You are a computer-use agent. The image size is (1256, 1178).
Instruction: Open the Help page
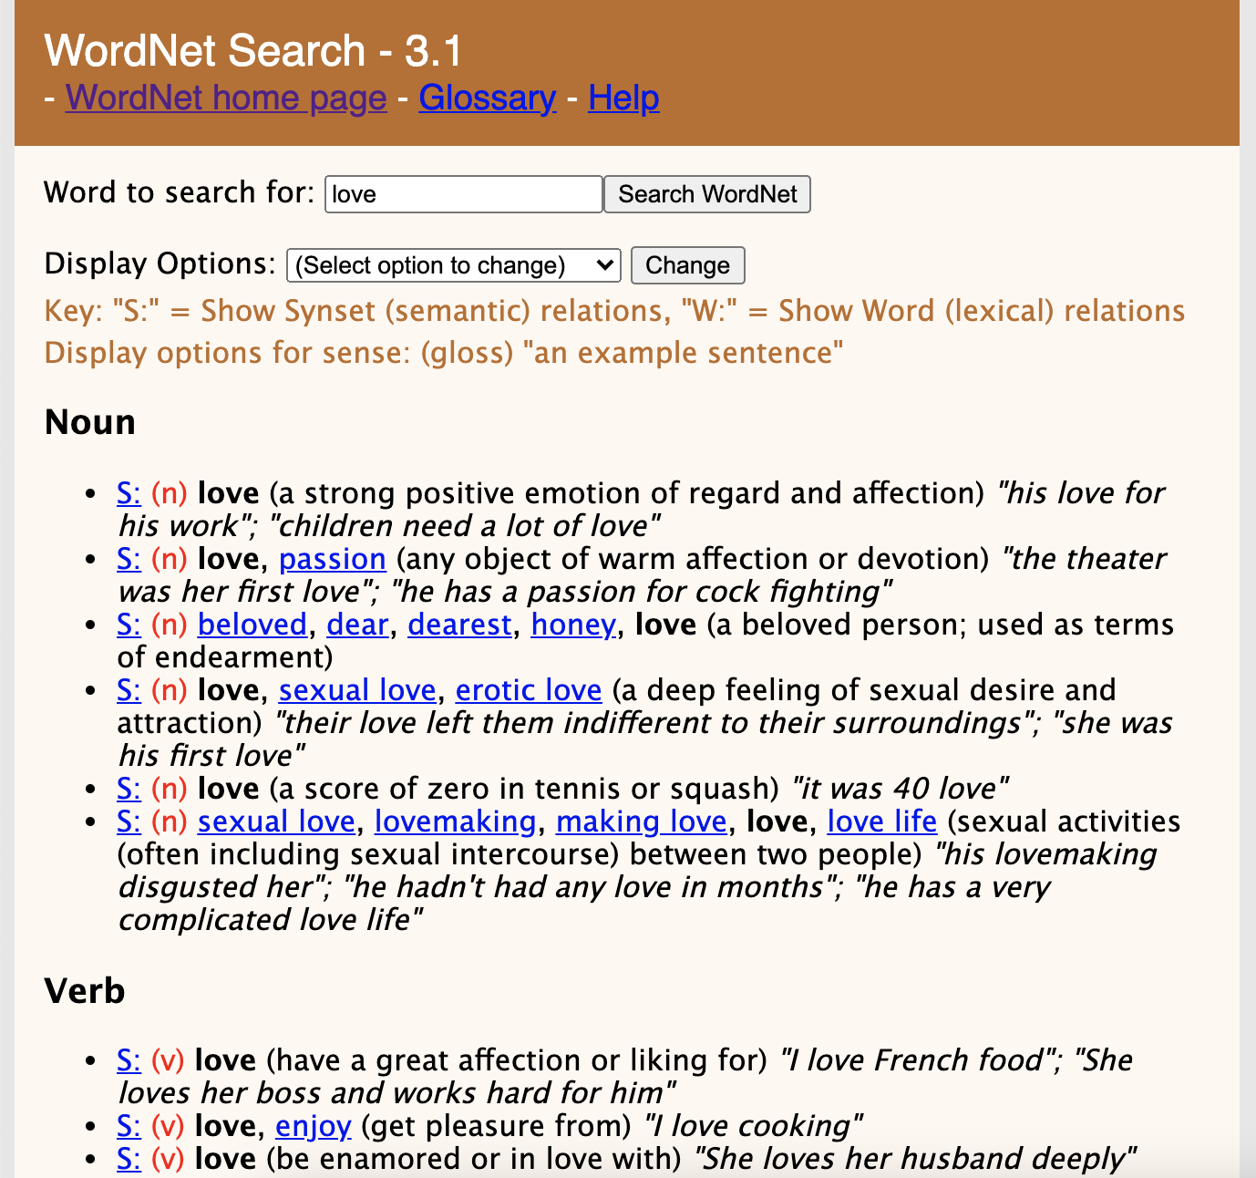tap(623, 98)
